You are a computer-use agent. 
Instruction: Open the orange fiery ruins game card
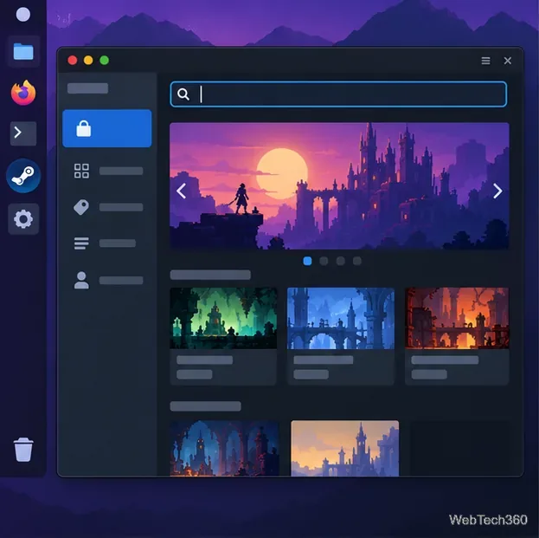tap(457, 336)
